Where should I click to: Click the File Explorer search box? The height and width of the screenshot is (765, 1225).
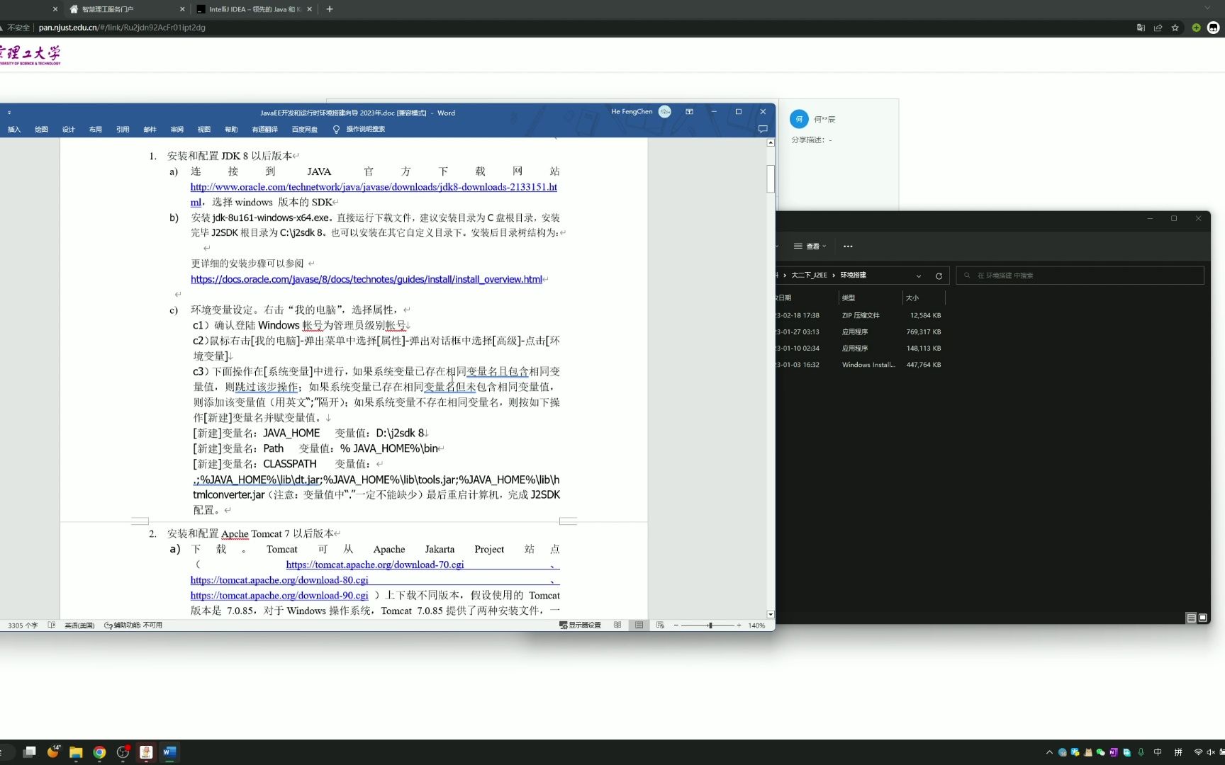(x=1080, y=276)
